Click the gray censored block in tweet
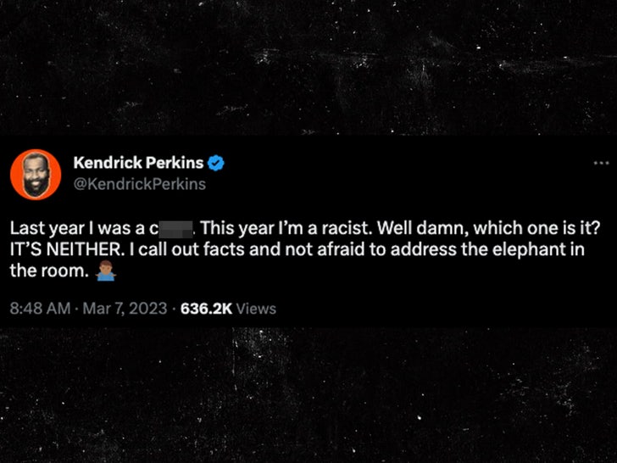617x463 pixels. pyautogui.click(x=176, y=229)
